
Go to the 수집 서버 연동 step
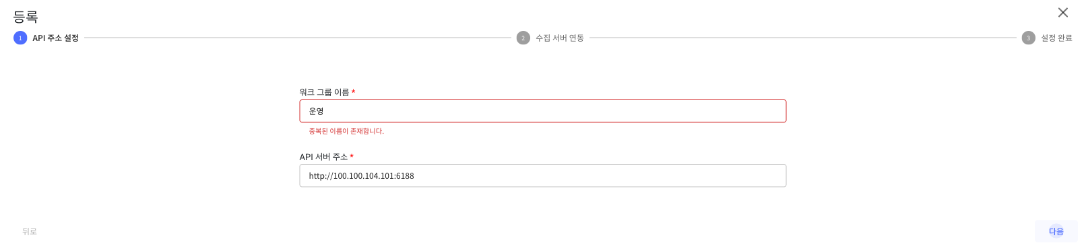click(x=560, y=38)
